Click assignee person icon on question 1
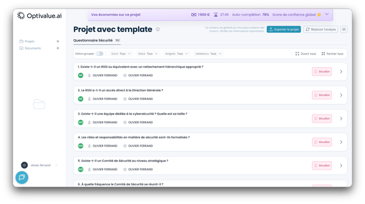Screen dimensions: 365x204 pyautogui.click(x=89, y=75)
